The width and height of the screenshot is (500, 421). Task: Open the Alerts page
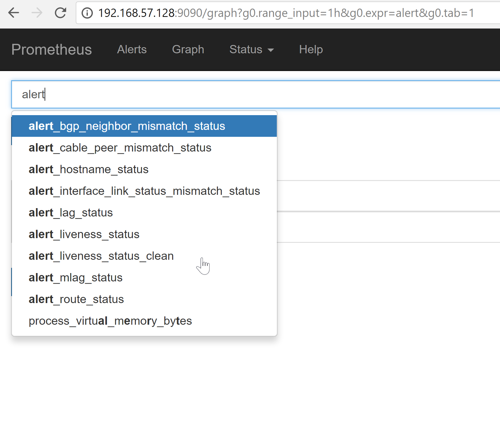pyautogui.click(x=132, y=50)
